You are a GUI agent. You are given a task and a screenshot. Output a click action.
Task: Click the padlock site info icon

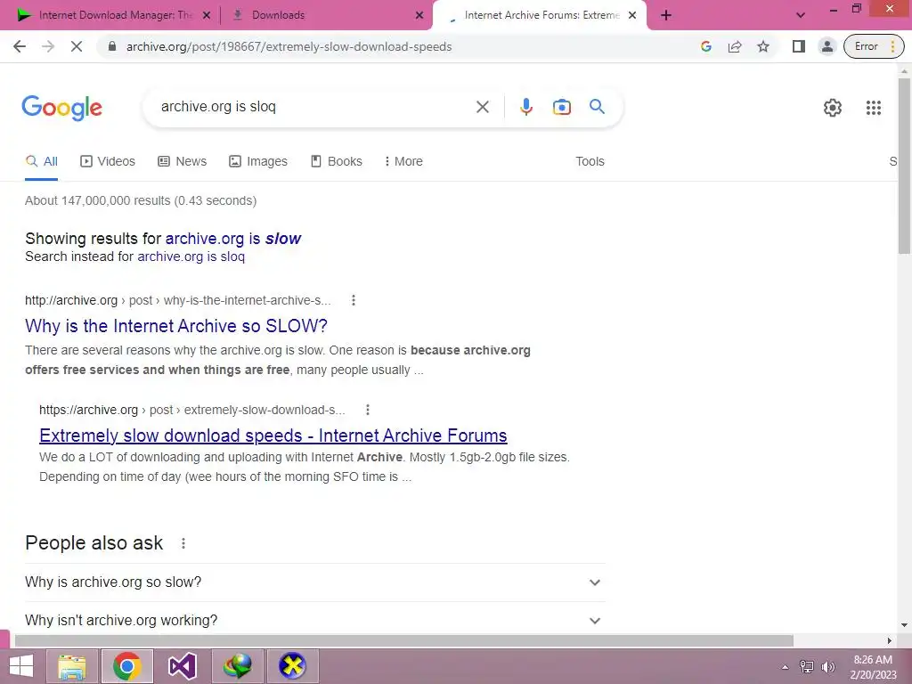pyautogui.click(x=112, y=46)
